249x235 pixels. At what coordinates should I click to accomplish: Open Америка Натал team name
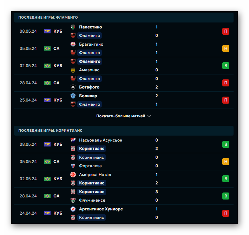point(95,175)
